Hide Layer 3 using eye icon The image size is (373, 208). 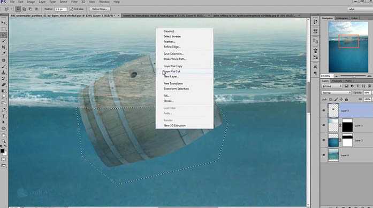point(324,110)
